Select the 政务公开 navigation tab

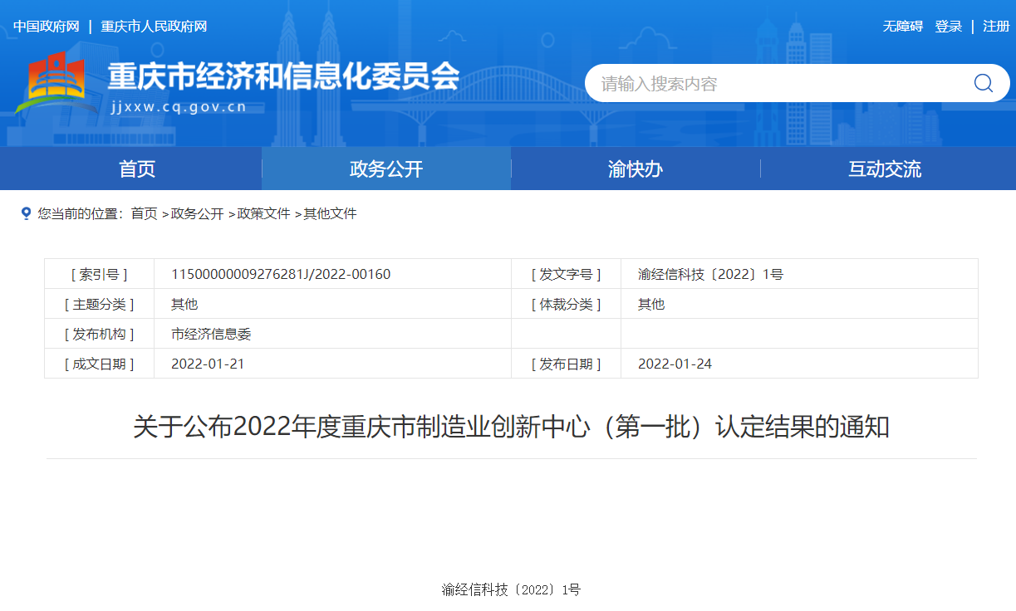(386, 169)
